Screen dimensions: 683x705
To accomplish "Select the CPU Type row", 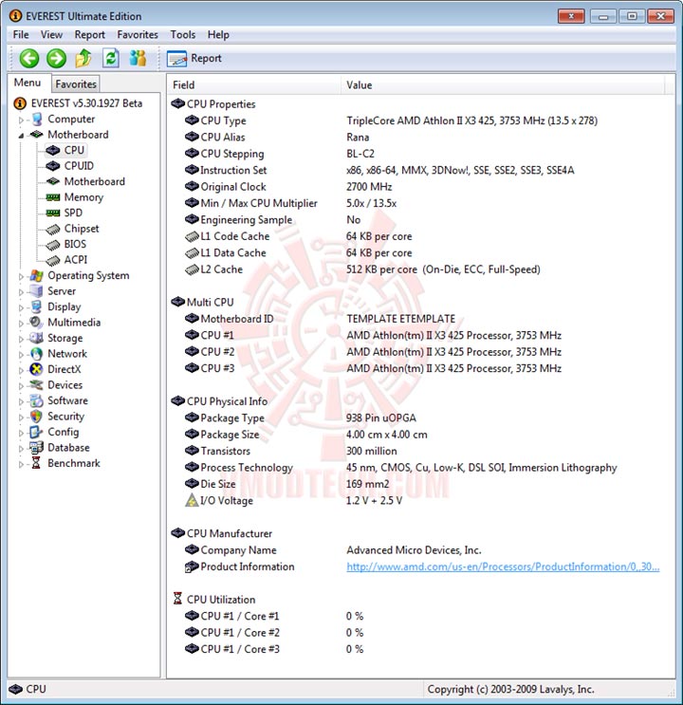I will [422, 121].
